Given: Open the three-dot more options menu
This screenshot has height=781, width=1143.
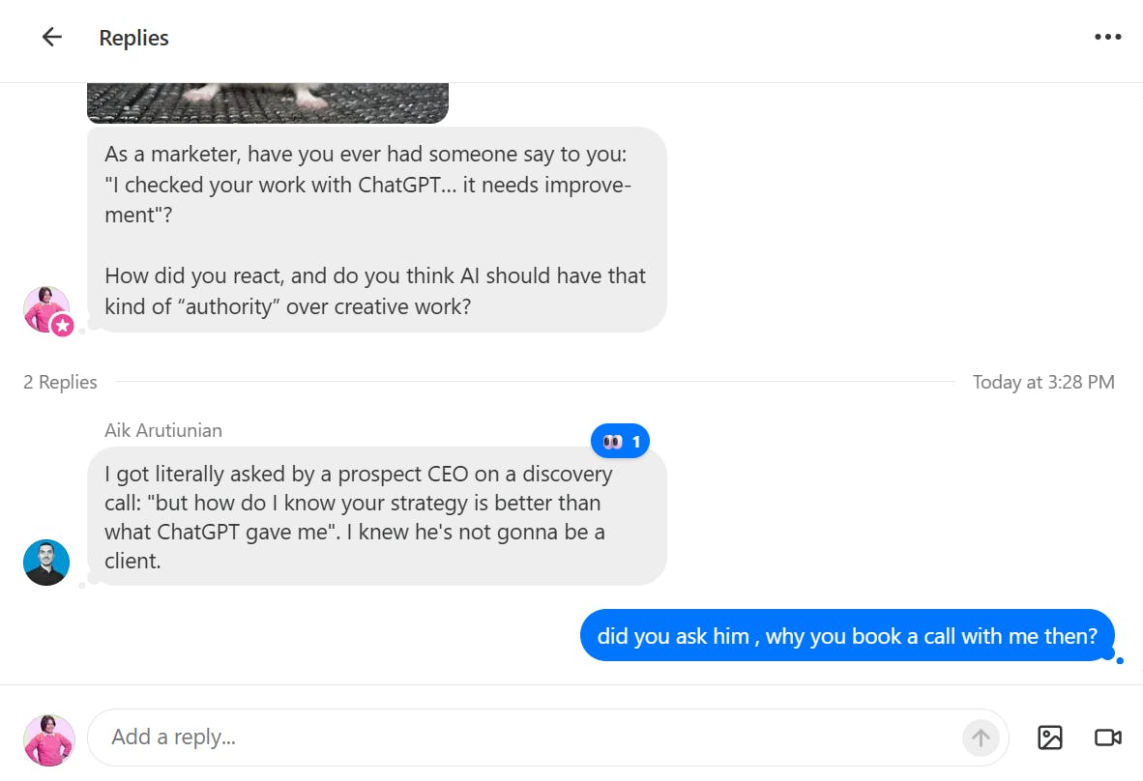Looking at the screenshot, I should (x=1107, y=38).
